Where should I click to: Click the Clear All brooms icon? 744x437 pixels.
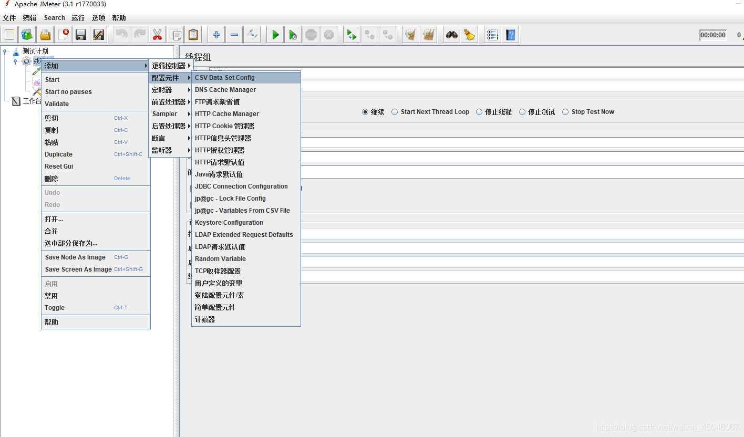429,35
